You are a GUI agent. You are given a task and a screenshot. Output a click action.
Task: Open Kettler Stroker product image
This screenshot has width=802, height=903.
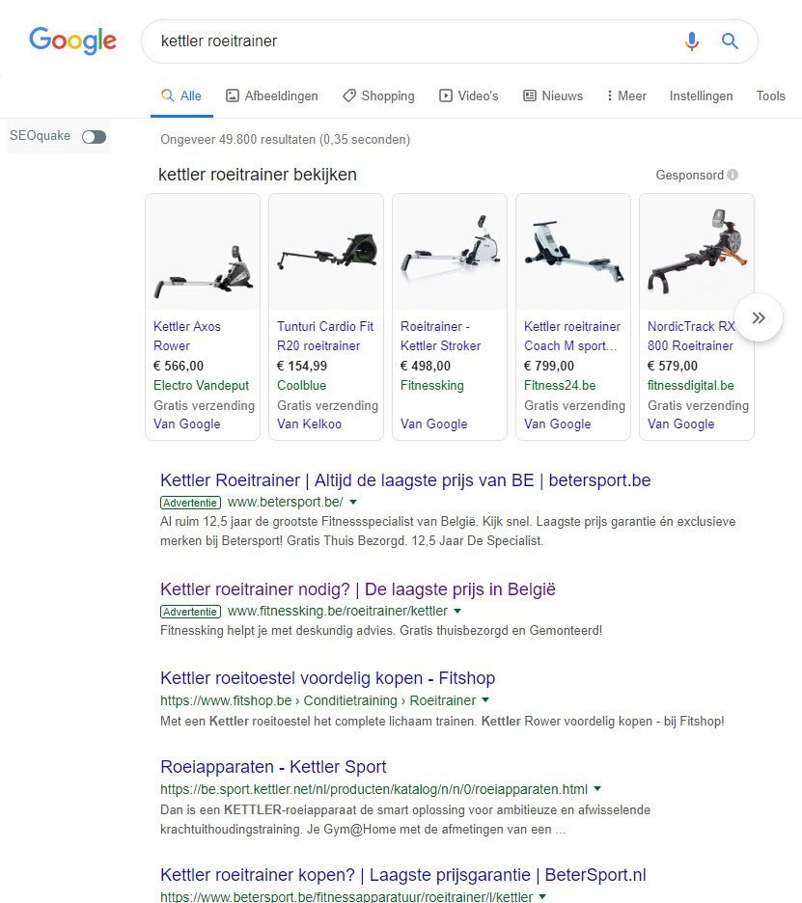coord(450,252)
